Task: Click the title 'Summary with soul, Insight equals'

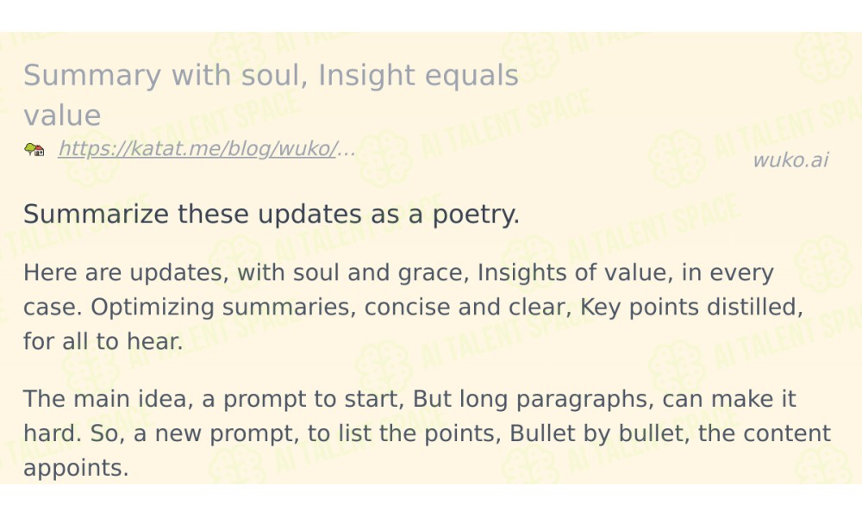Action: (x=271, y=75)
